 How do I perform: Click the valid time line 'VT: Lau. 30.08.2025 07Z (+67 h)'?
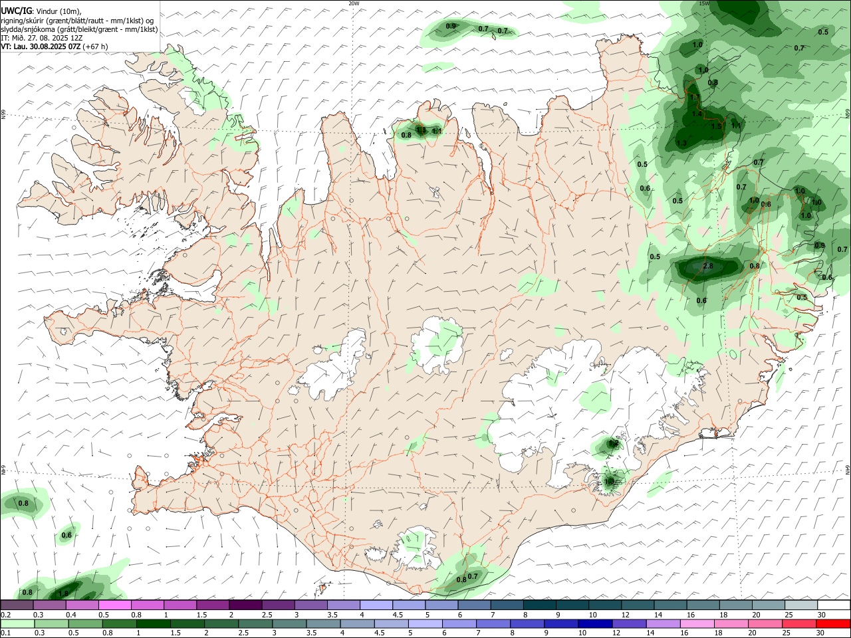55,47
